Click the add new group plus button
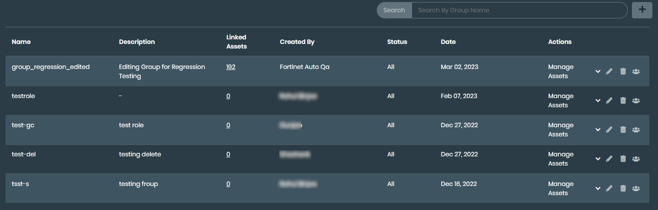Screen dimensions: 658x210 click(642, 10)
